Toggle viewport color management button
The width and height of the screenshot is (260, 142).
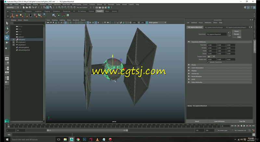click(147, 22)
